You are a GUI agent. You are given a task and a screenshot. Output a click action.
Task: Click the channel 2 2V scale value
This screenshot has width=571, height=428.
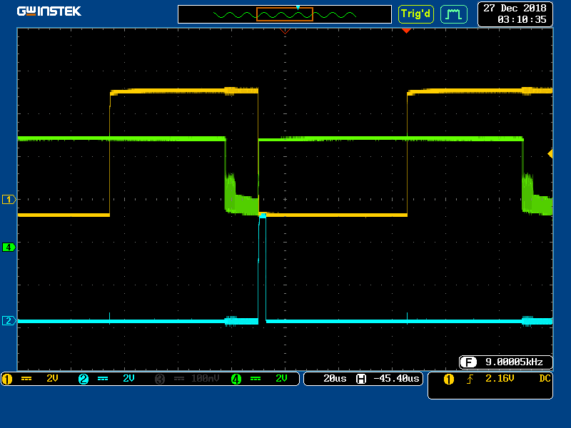point(128,379)
